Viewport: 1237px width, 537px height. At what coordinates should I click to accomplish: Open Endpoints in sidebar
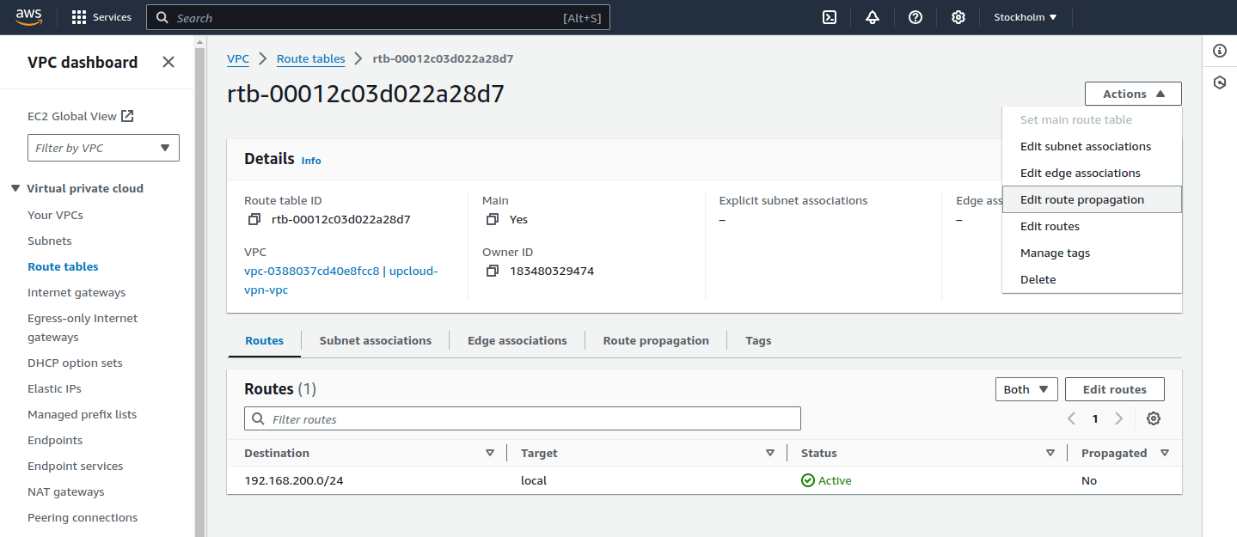click(x=55, y=440)
